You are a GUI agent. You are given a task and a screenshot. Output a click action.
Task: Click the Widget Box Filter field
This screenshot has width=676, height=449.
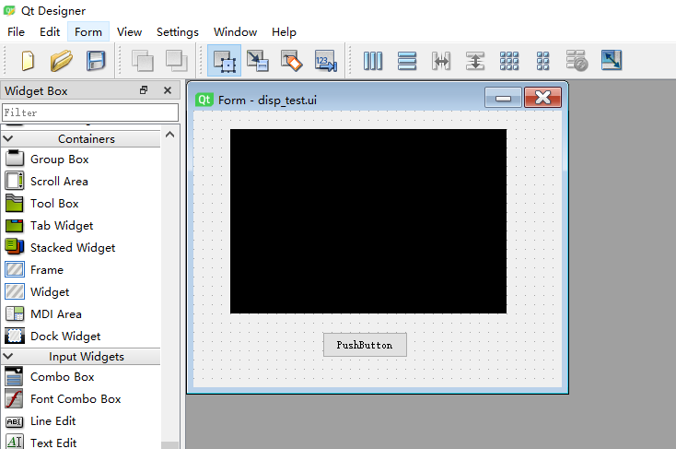[x=90, y=112]
